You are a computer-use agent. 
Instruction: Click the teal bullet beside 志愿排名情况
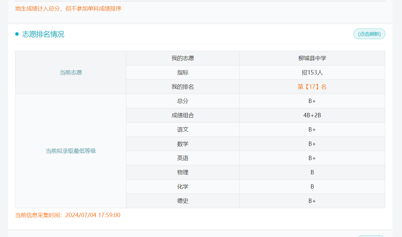[x=17, y=34]
